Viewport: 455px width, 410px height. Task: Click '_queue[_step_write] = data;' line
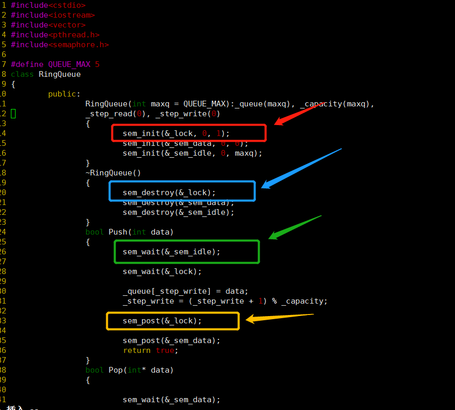tap(185, 291)
